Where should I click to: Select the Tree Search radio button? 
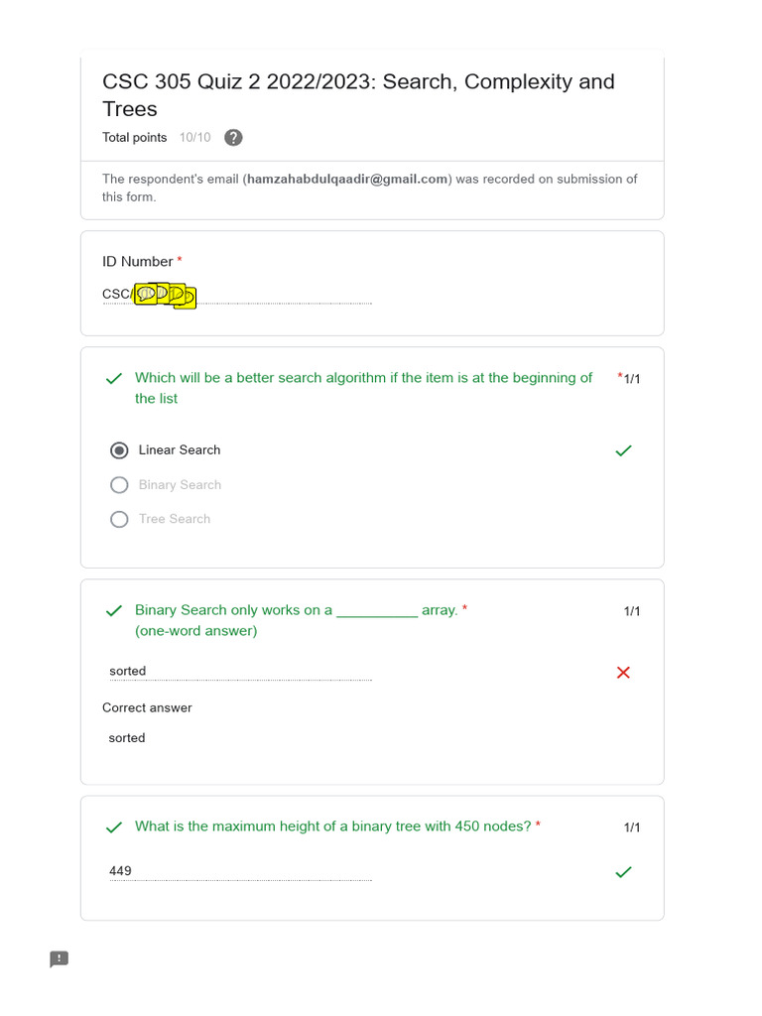(x=120, y=519)
